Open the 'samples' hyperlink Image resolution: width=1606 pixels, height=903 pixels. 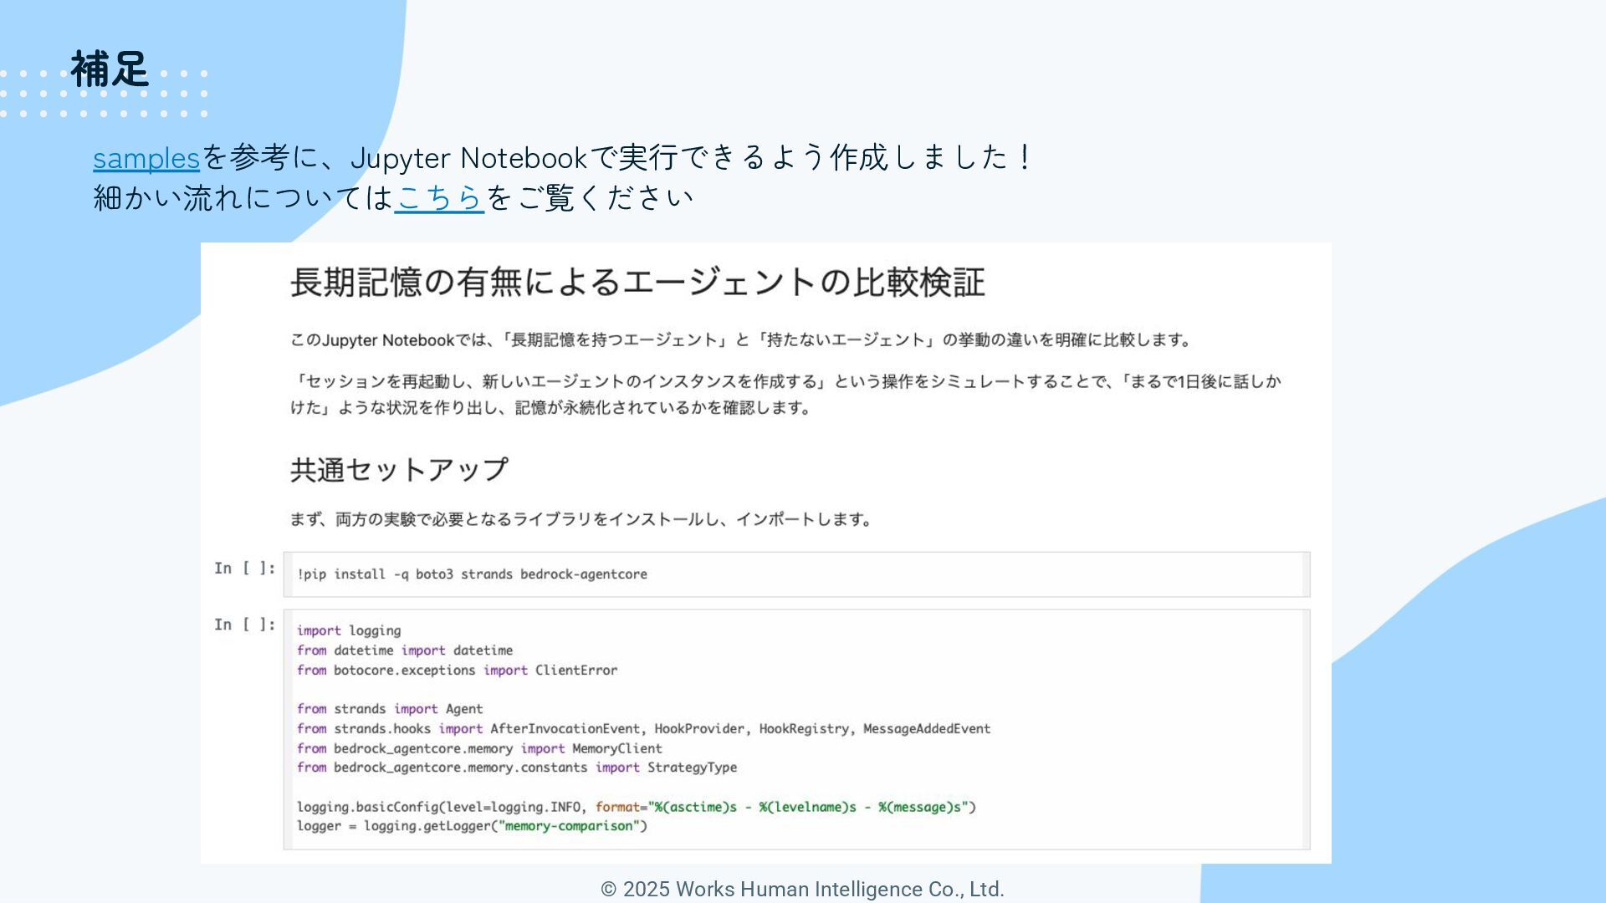pyautogui.click(x=146, y=158)
